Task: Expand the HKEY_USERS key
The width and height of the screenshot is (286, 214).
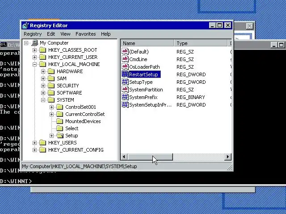Action: tap(34, 143)
